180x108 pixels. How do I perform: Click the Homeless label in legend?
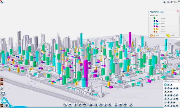pyautogui.click(x=163, y=32)
